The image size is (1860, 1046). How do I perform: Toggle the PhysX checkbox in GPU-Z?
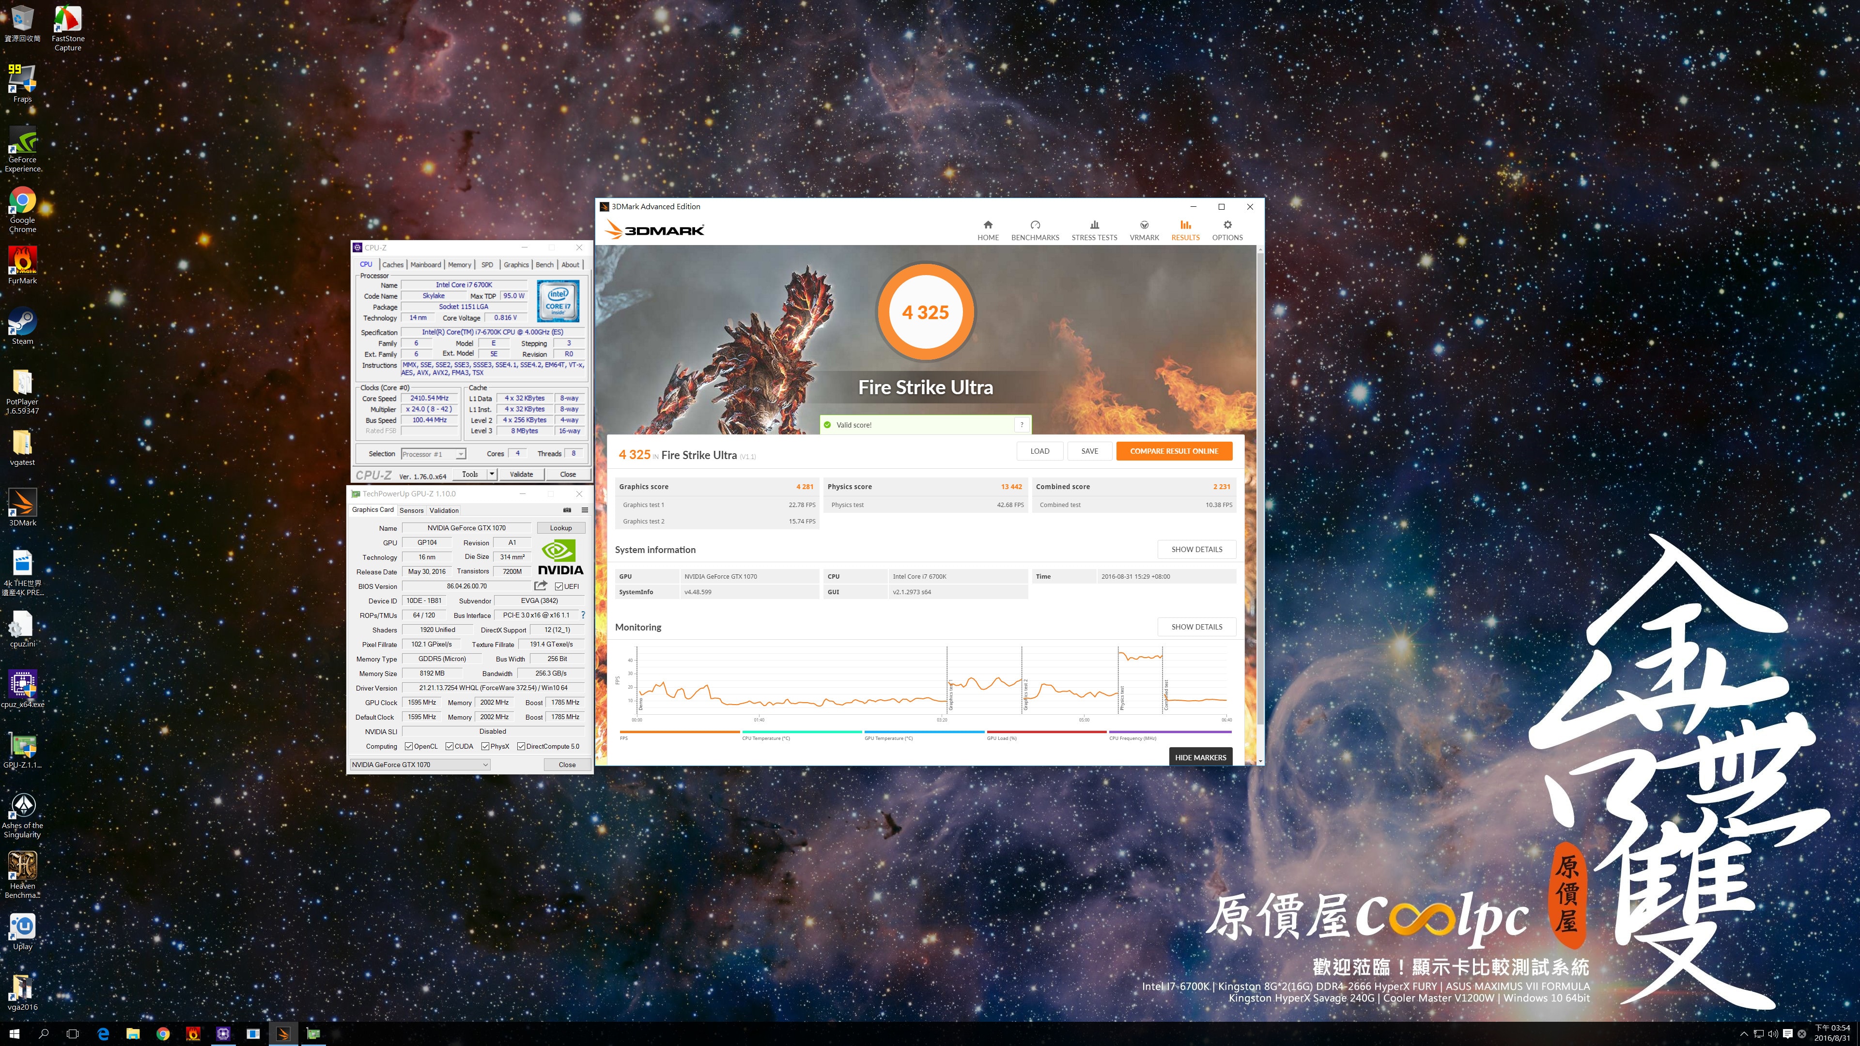pyautogui.click(x=485, y=746)
